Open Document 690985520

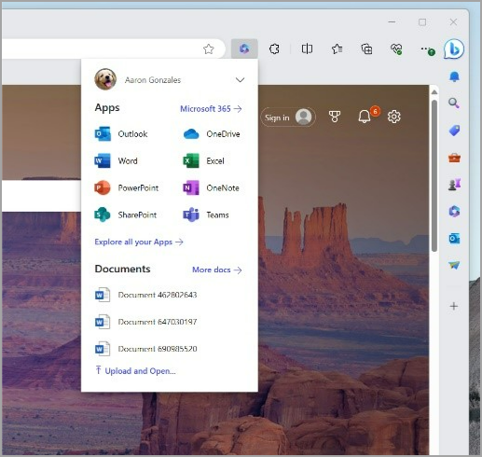click(x=145, y=349)
